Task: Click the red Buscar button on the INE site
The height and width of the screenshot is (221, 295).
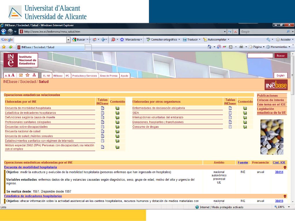Action: point(281,56)
